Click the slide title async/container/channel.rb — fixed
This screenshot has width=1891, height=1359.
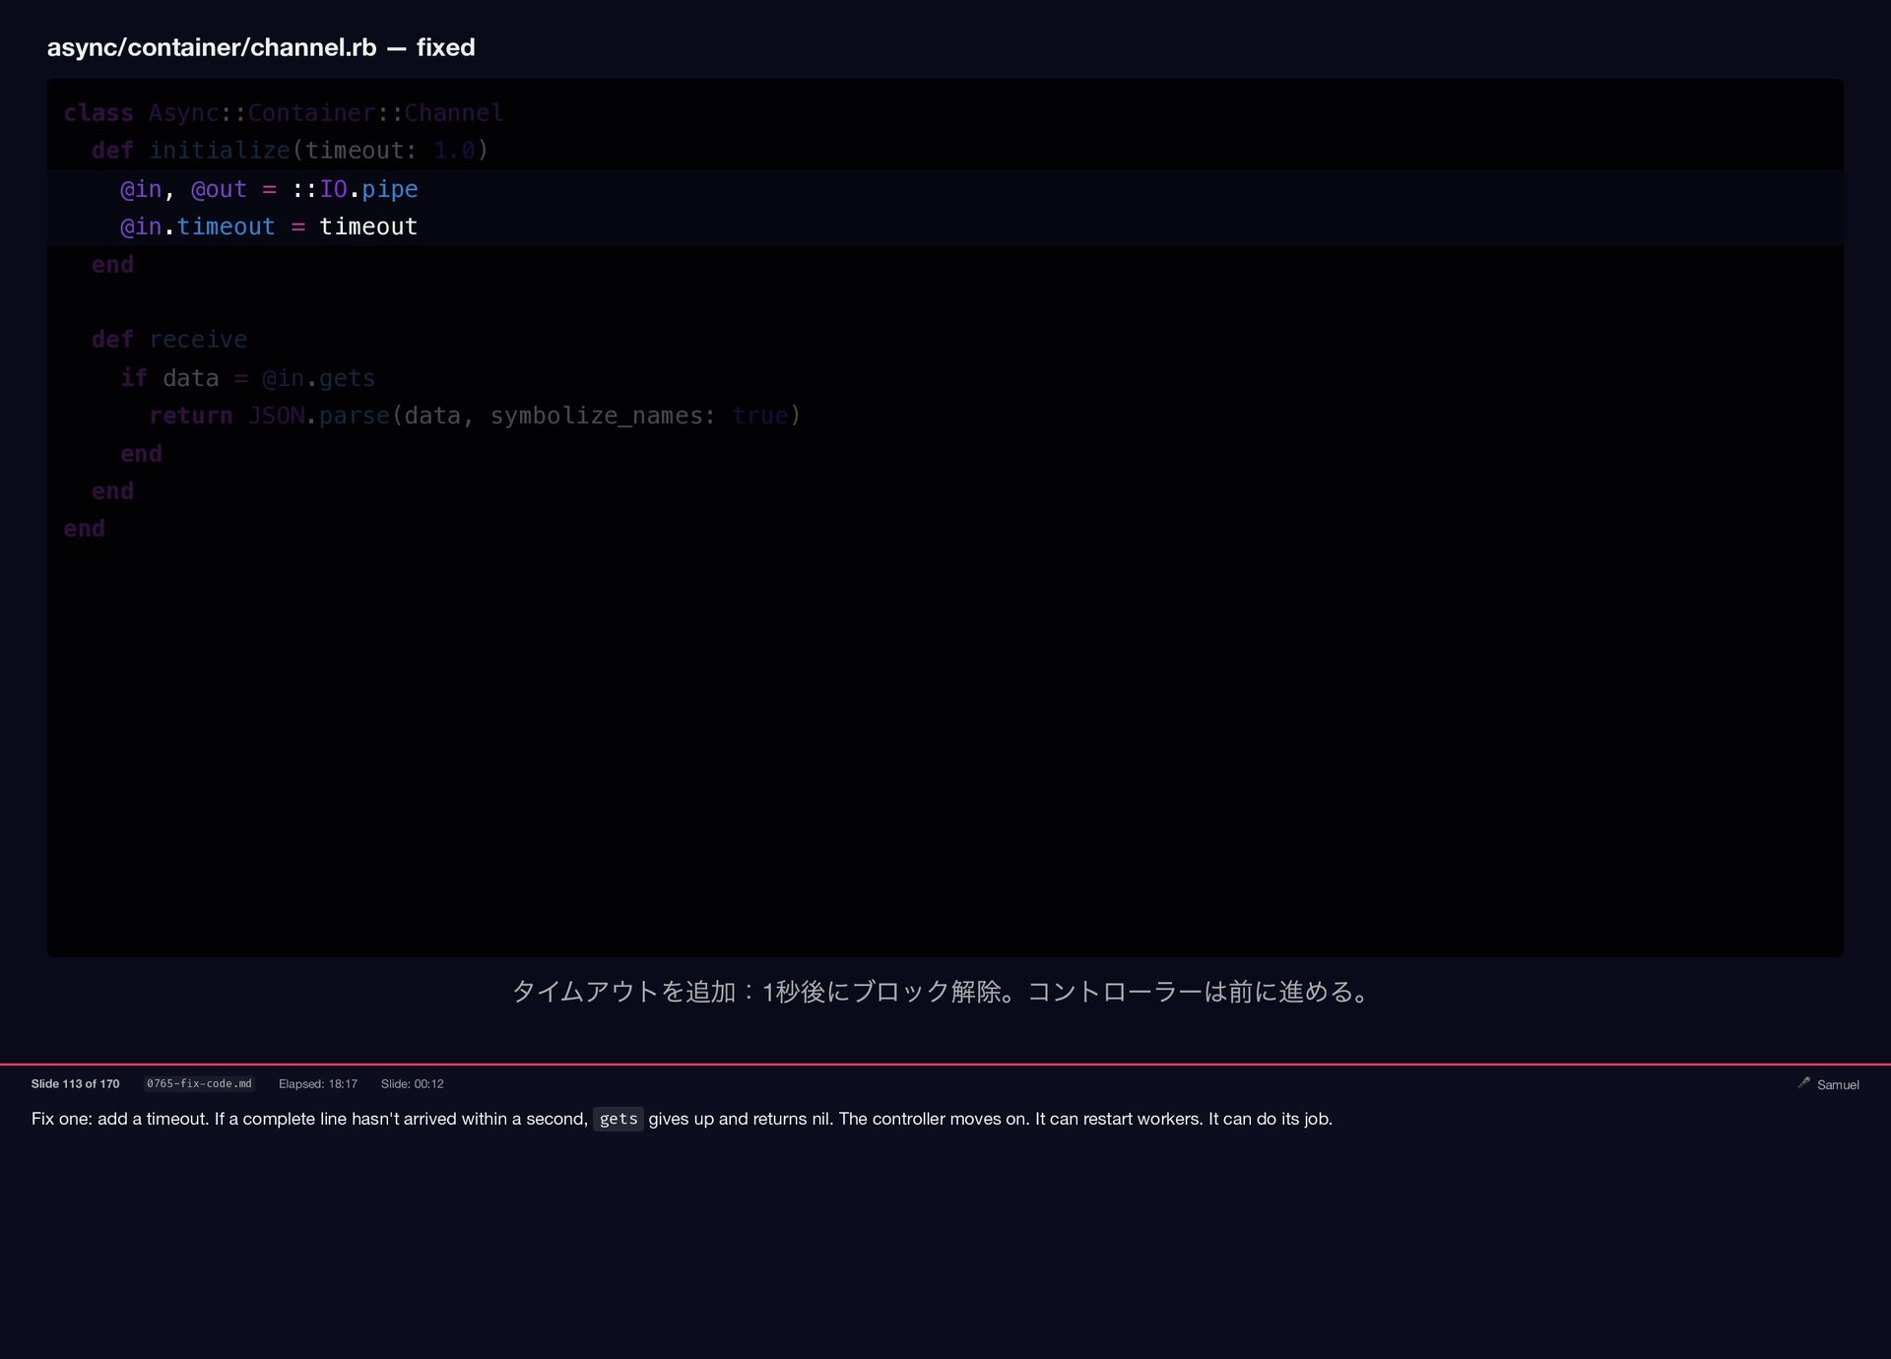[261, 47]
